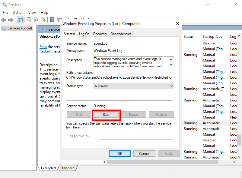
Task: Click the Stop link in the left description pane
Action: click(43, 47)
